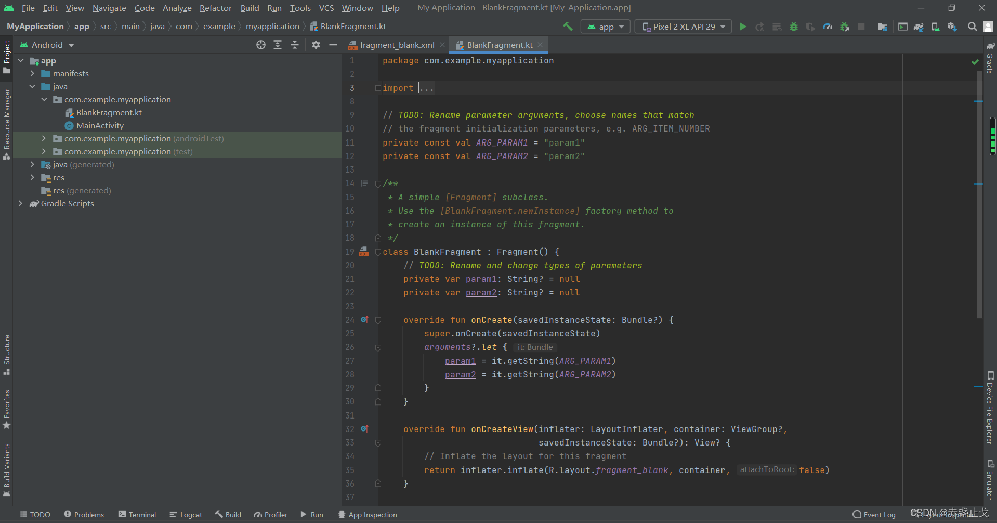Open Search Everywhere with the magnifier icon
The width and height of the screenshot is (997, 523).
972,26
